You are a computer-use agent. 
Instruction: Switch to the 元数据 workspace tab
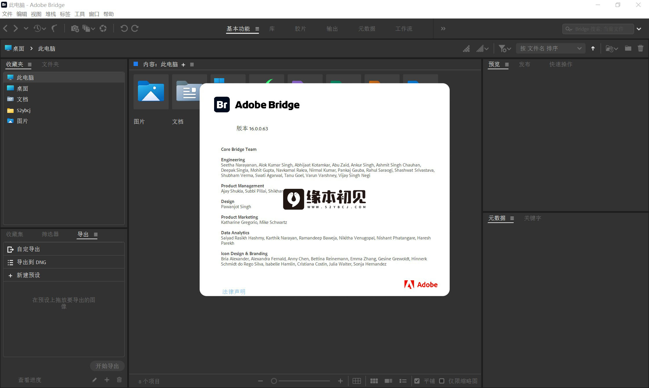click(367, 29)
